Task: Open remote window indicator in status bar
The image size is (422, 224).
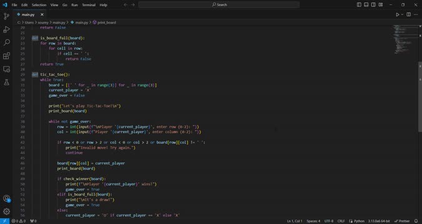Action: (x=4, y=221)
